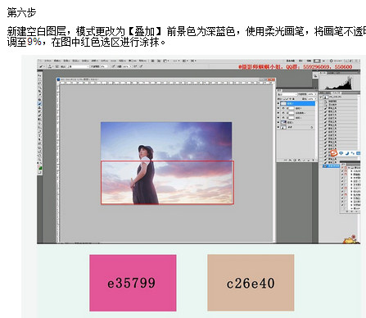Click the 中 language icon on Sogou bar
This screenshot has height=318, width=366.
point(341,153)
